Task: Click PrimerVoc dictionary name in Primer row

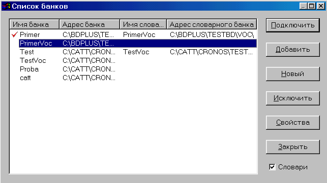Action: [139, 34]
